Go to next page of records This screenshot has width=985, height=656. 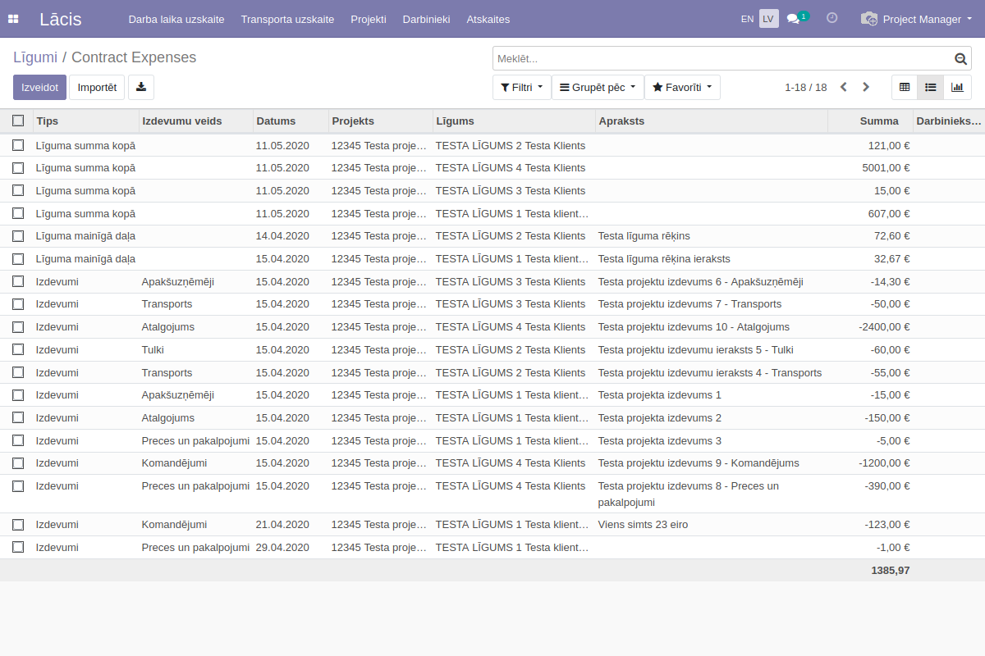[866, 87]
